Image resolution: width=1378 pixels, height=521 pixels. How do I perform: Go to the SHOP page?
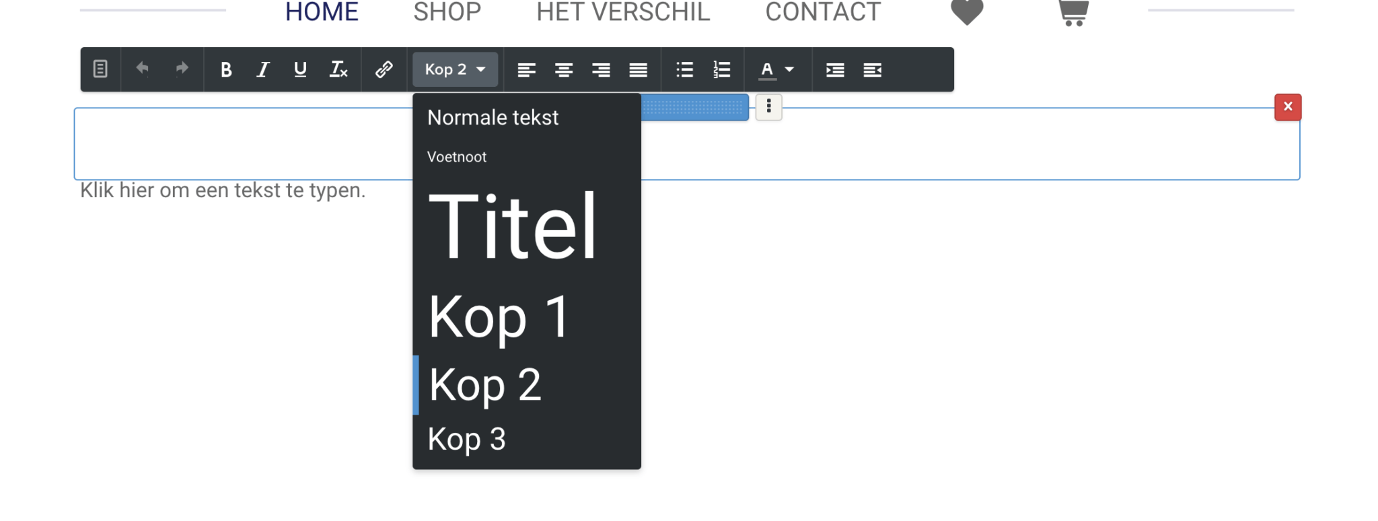tap(447, 12)
